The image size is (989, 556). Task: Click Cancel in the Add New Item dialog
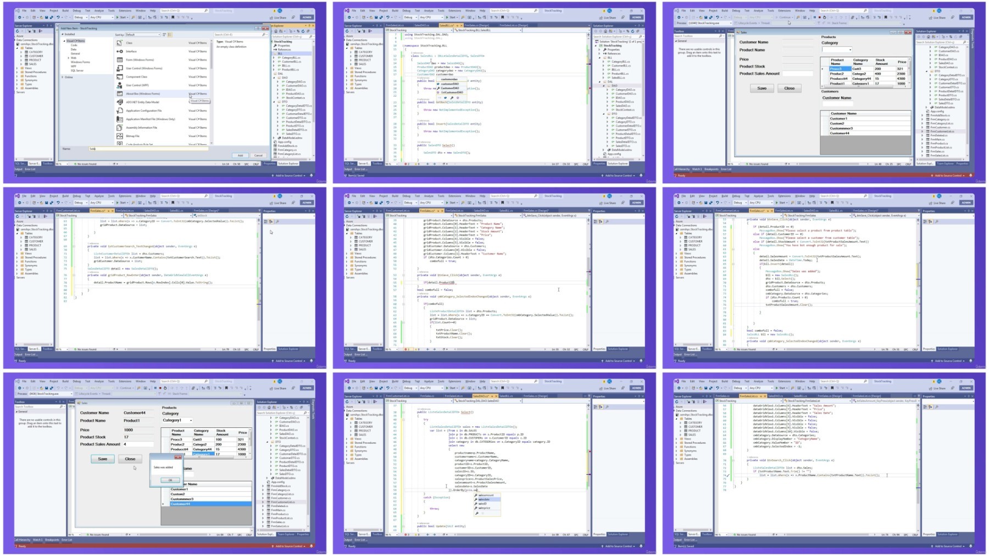[x=258, y=155]
